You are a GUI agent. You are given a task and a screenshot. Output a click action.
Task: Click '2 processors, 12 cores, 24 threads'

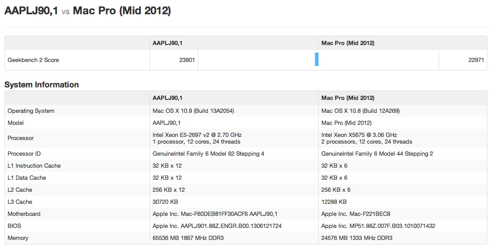click(366, 142)
